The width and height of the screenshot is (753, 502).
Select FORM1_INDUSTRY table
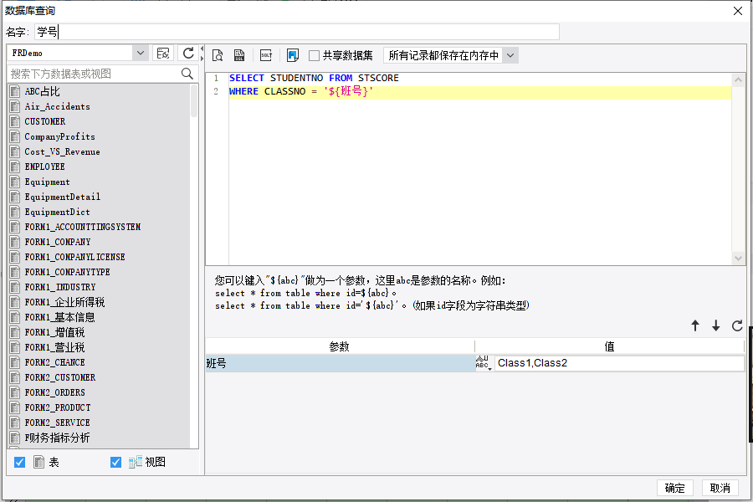[x=60, y=287]
